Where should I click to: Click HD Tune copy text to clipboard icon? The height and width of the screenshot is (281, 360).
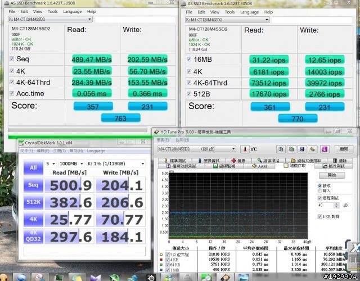[x=281, y=149]
